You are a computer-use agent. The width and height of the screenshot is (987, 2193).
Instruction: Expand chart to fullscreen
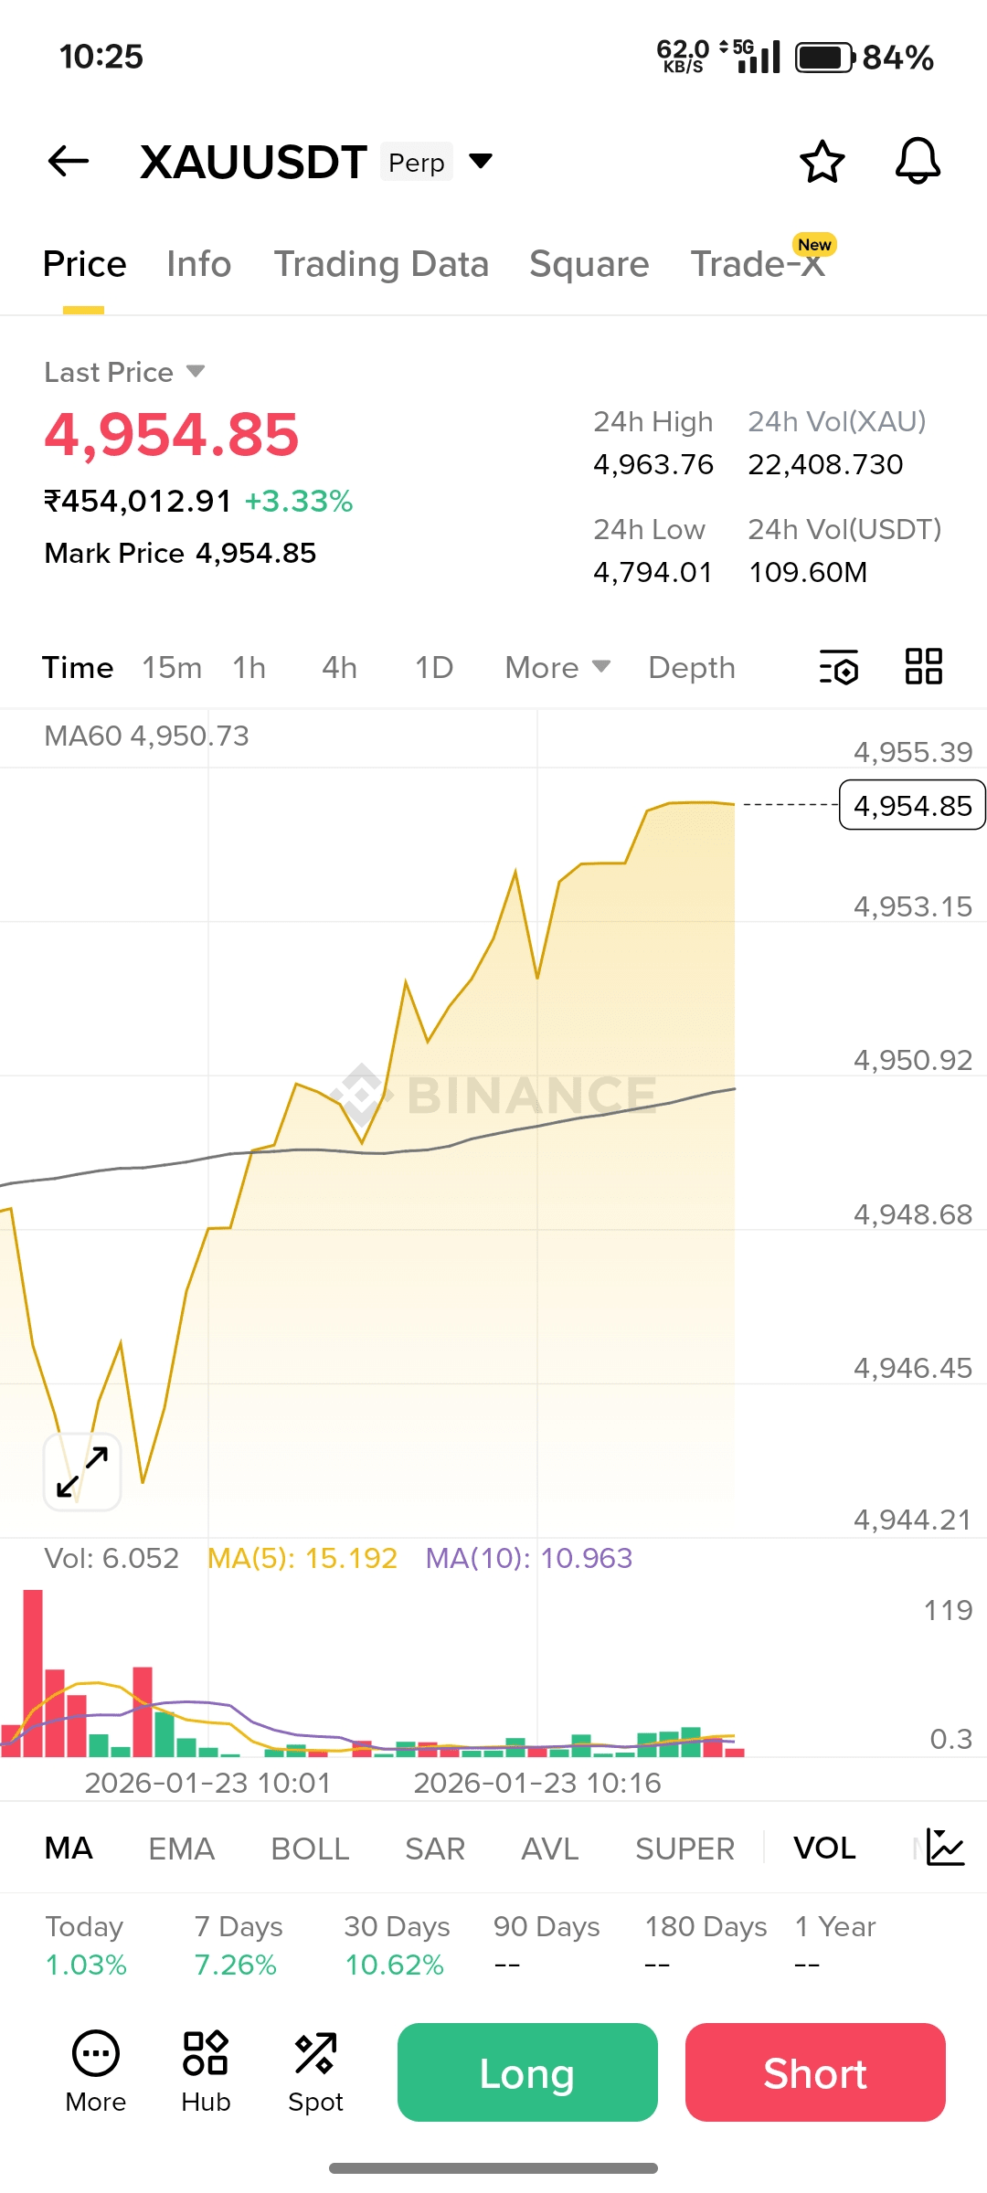82,1471
